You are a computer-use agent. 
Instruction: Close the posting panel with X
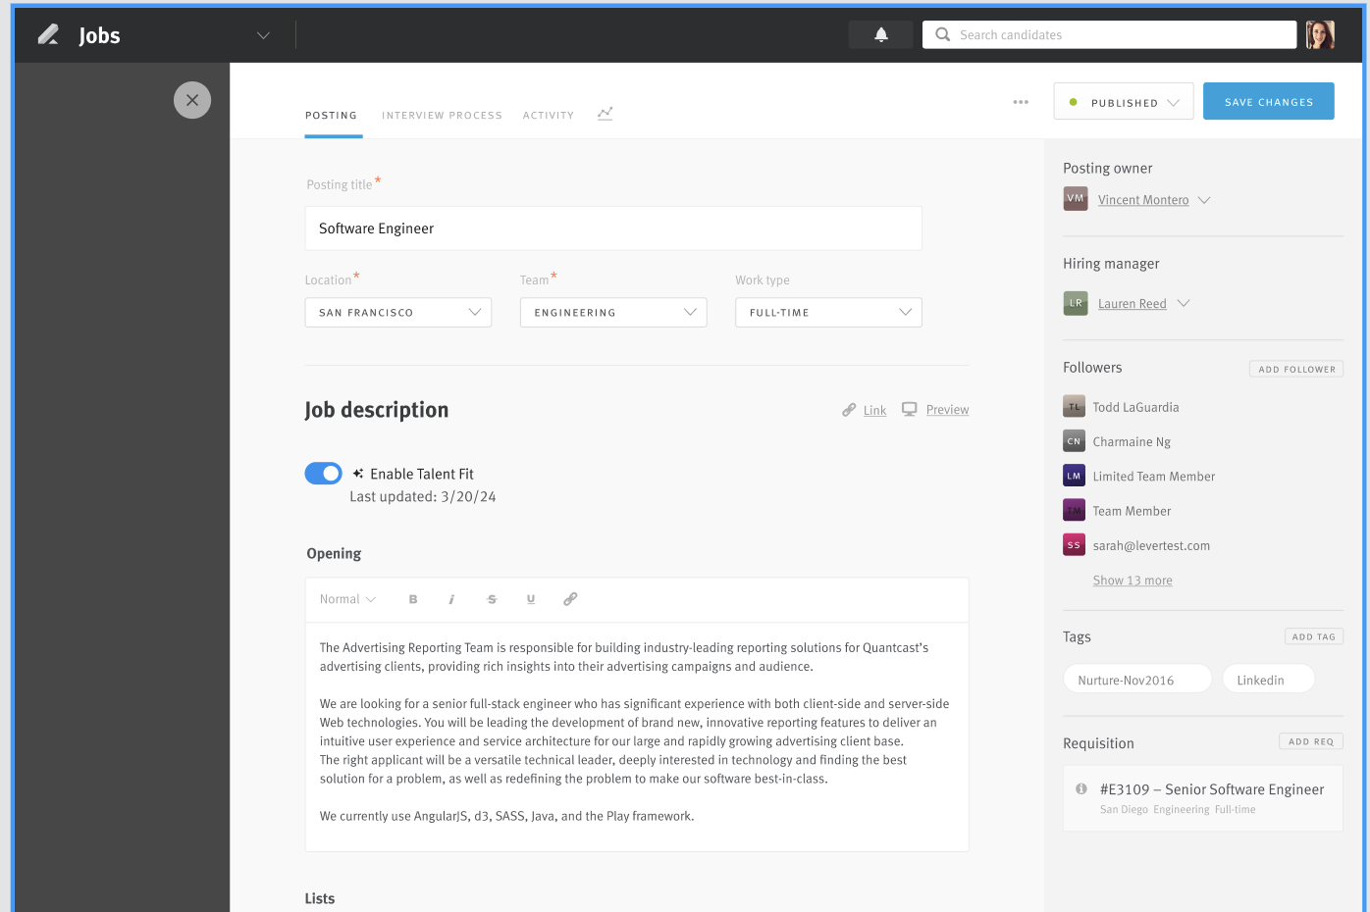(x=192, y=100)
